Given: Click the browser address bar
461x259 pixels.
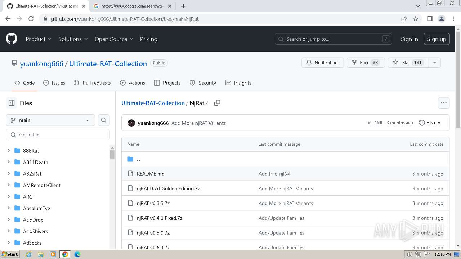Looking at the screenshot, I should [x=220, y=19].
